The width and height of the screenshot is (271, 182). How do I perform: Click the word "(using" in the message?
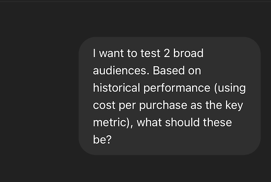(x=230, y=88)
